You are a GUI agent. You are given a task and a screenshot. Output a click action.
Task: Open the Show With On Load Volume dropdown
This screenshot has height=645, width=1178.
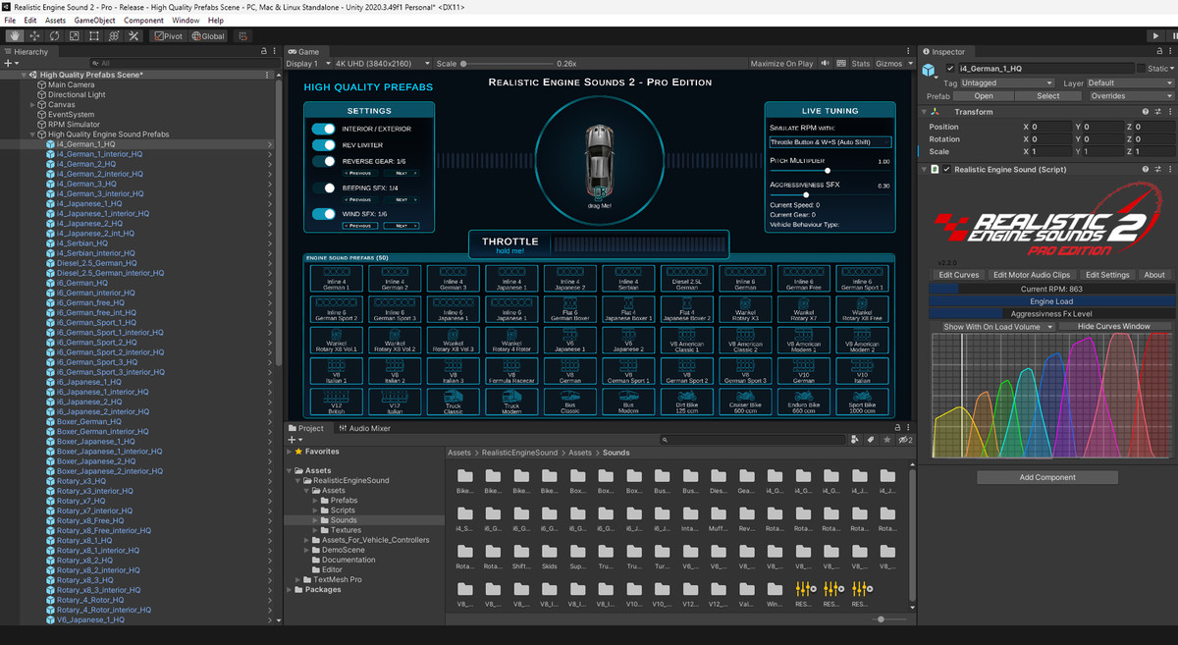(996, 326)
